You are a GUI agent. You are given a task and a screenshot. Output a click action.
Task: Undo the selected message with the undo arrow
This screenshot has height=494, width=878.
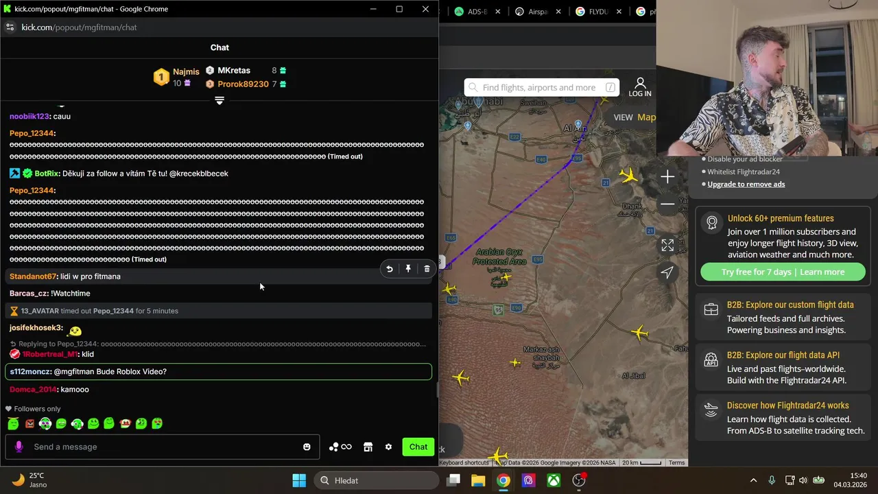pos(389,269)
